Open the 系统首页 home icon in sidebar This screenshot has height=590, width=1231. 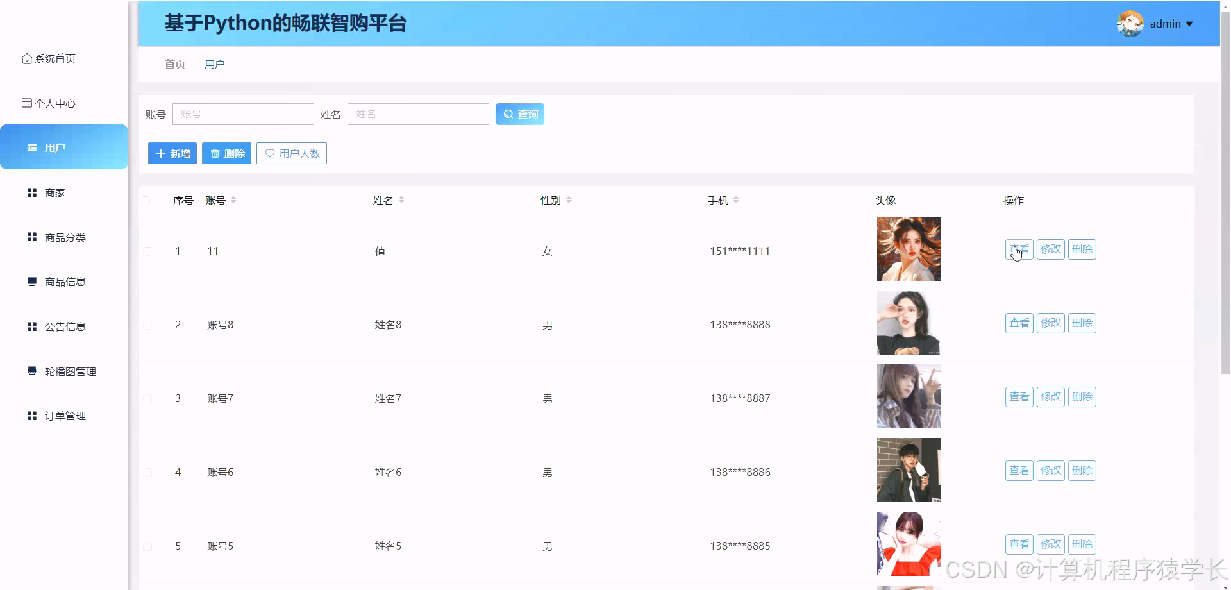pyautogui.click(x=27, y=58)
